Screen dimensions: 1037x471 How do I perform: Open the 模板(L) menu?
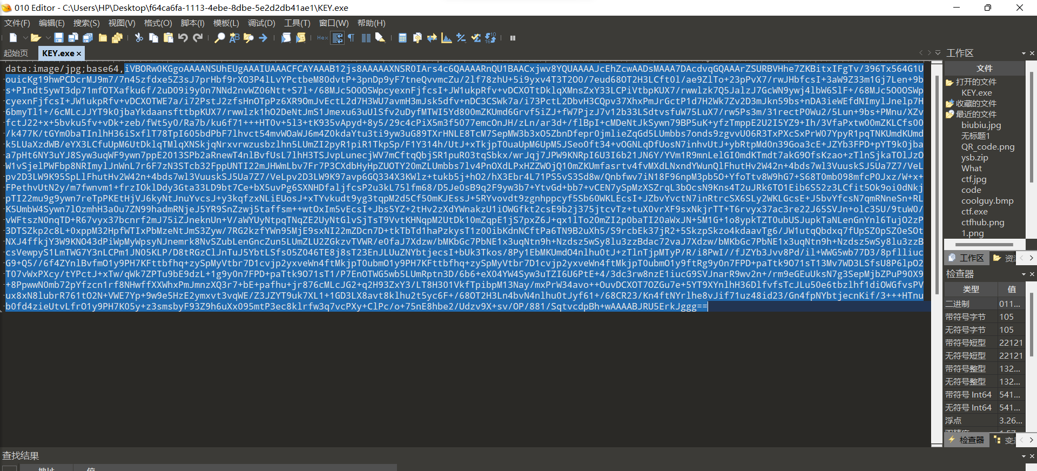[226, 23]
